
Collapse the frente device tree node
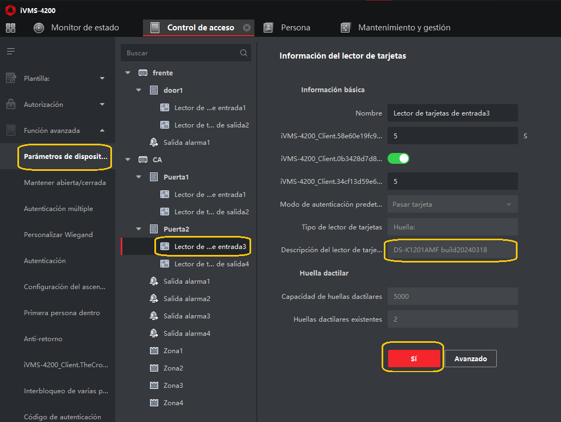(x=128, y=73)
